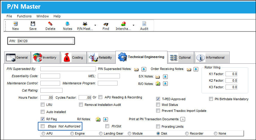This screenshot has height=140, width=256.
Task: Open the R/I Notes checked envelope icon
Action: 98,119
